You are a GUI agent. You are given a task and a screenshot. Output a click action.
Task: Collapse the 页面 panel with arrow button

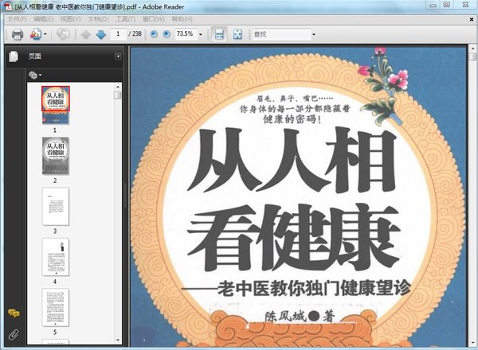[118, 56]
